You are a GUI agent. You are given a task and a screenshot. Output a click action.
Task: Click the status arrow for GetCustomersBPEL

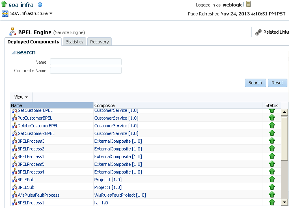point(272,133)
